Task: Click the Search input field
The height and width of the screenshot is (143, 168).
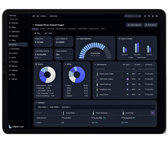Action: 133,16
